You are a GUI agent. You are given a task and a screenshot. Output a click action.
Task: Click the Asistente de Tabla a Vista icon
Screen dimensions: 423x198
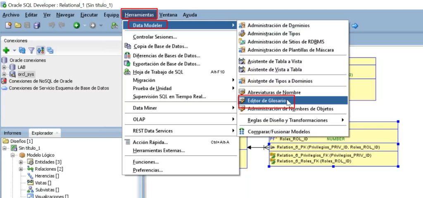tap(242, 61)
